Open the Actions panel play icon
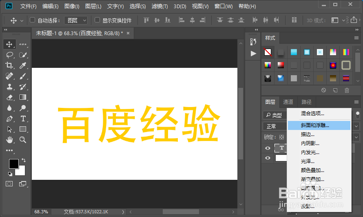This screenshot has width=363, height=217. [x=253, y=54]
